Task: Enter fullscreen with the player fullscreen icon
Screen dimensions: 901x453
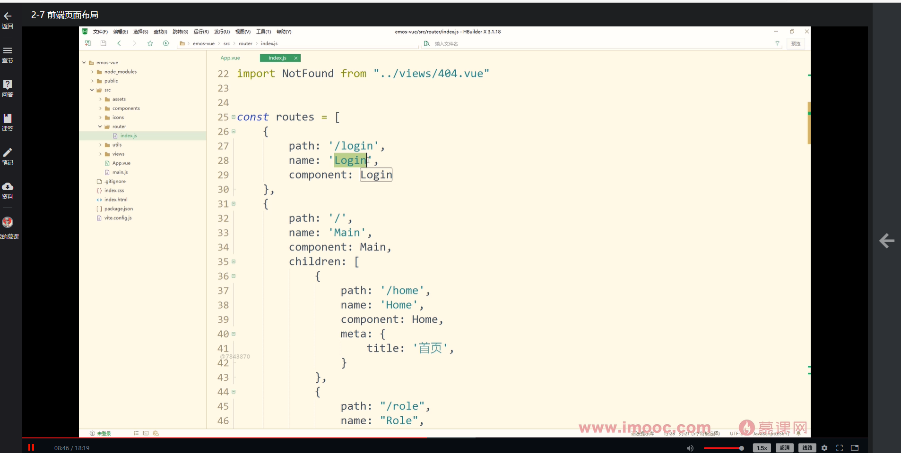Action: 840,448
